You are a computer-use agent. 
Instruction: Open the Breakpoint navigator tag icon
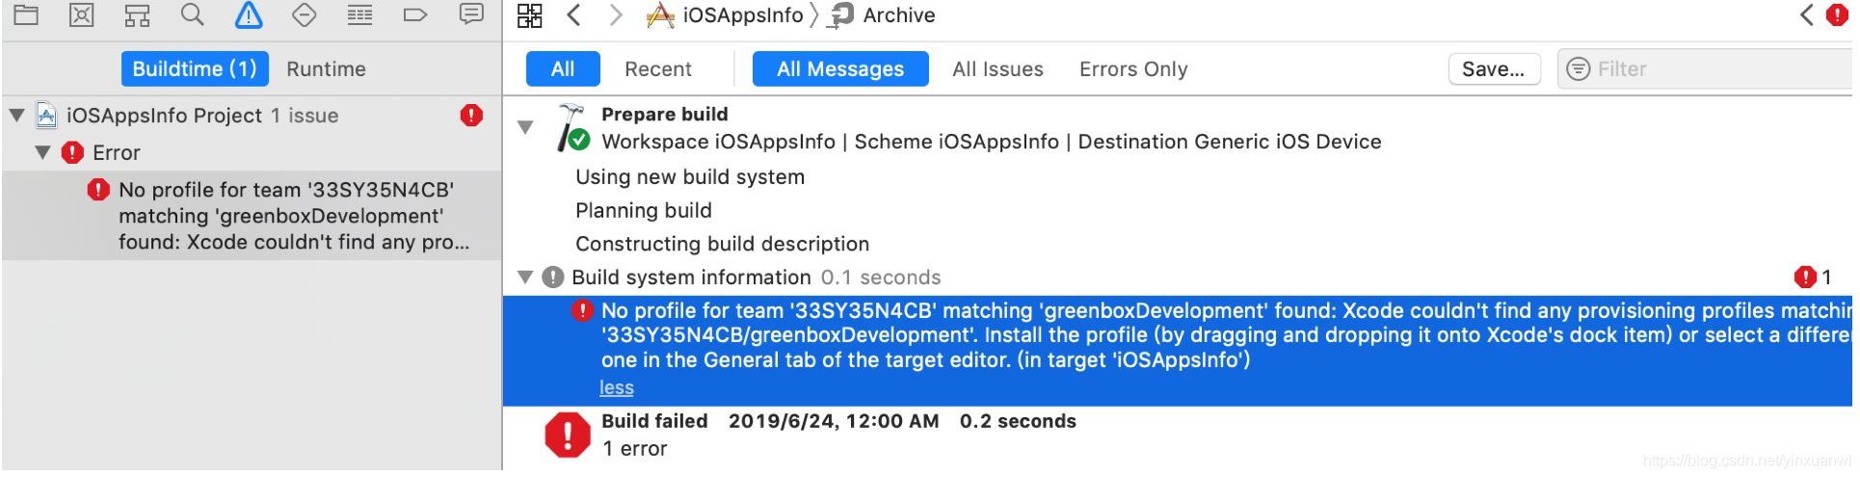pos(414,14)
